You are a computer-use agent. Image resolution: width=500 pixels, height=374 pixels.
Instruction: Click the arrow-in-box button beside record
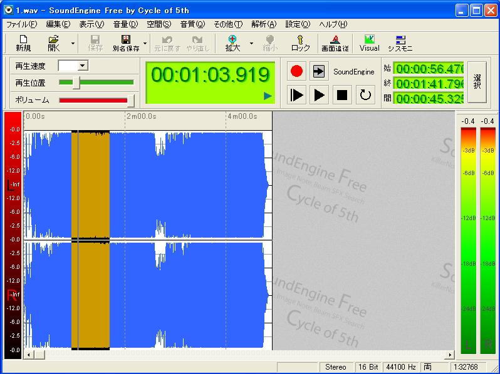click(319, 71)
